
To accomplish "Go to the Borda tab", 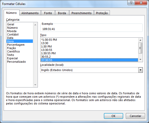I will (62, 13).
